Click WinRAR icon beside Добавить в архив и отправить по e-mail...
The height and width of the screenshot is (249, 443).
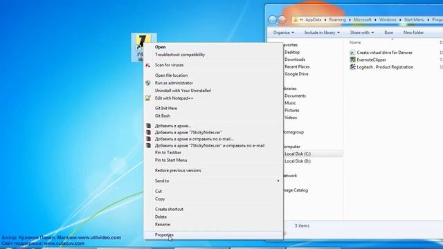[x=148, y=139]
